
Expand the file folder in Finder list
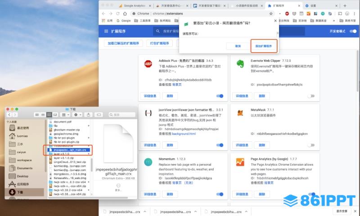pyautogui.click(x=89, y=126)
